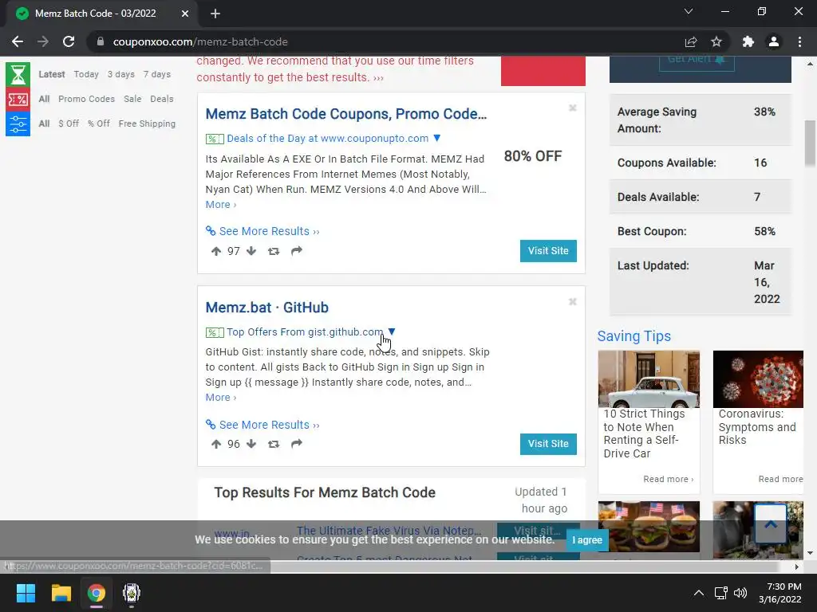Upvote the Memz.bat GitHub result
This screenshot has height=612, width=817.
point(216,444)
